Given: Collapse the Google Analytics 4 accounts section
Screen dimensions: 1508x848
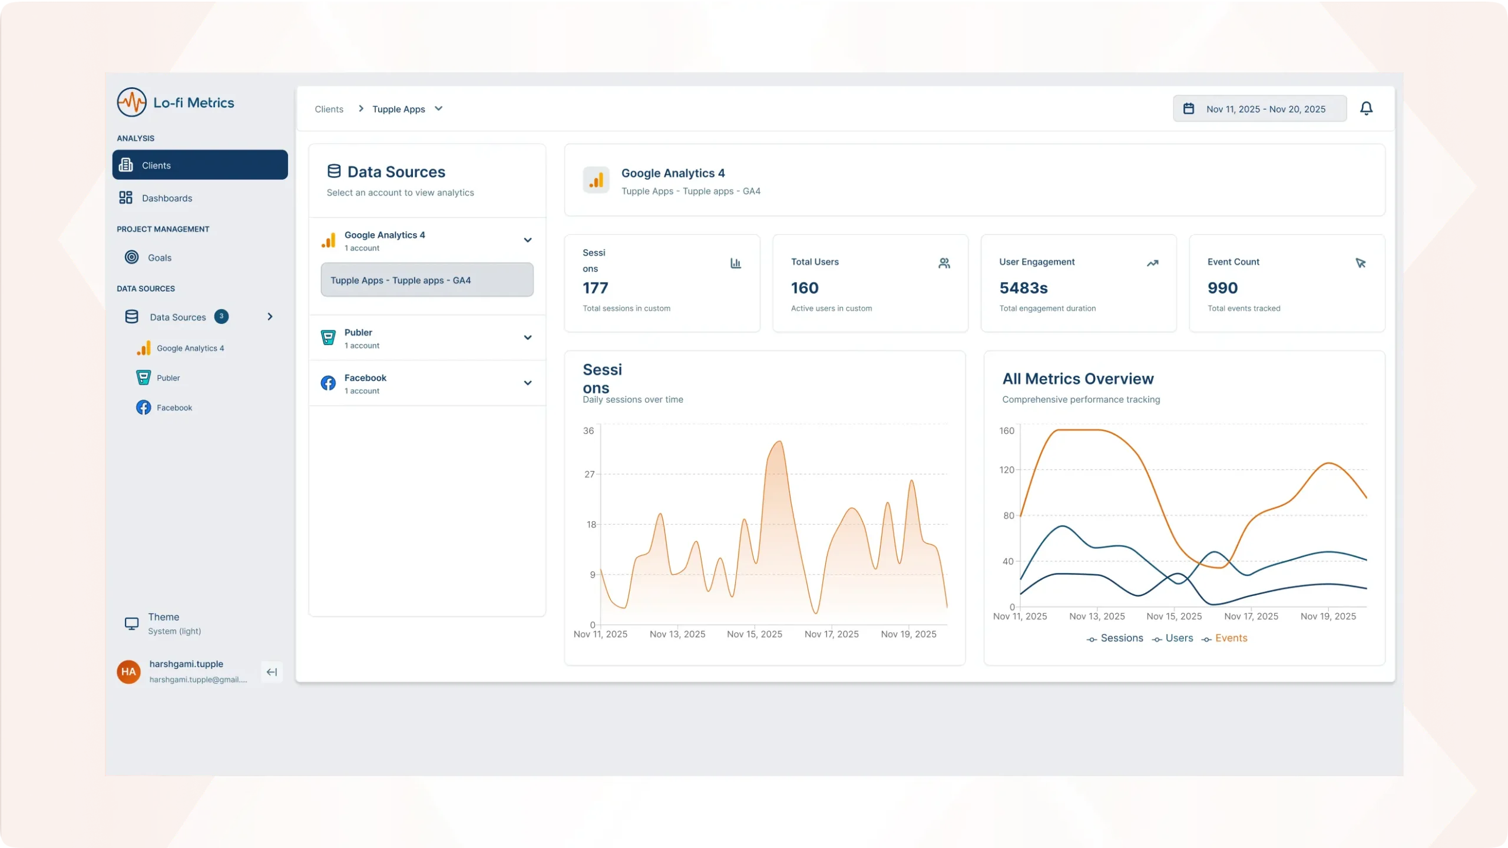Looking at the screenshot, I should click(x=527, y=240).
